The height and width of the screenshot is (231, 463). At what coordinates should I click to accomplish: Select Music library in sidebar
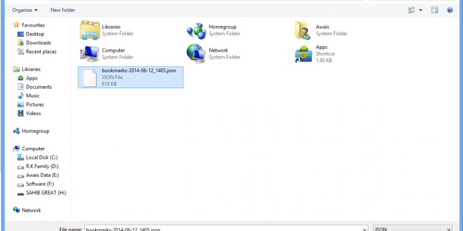click(28, 95)
